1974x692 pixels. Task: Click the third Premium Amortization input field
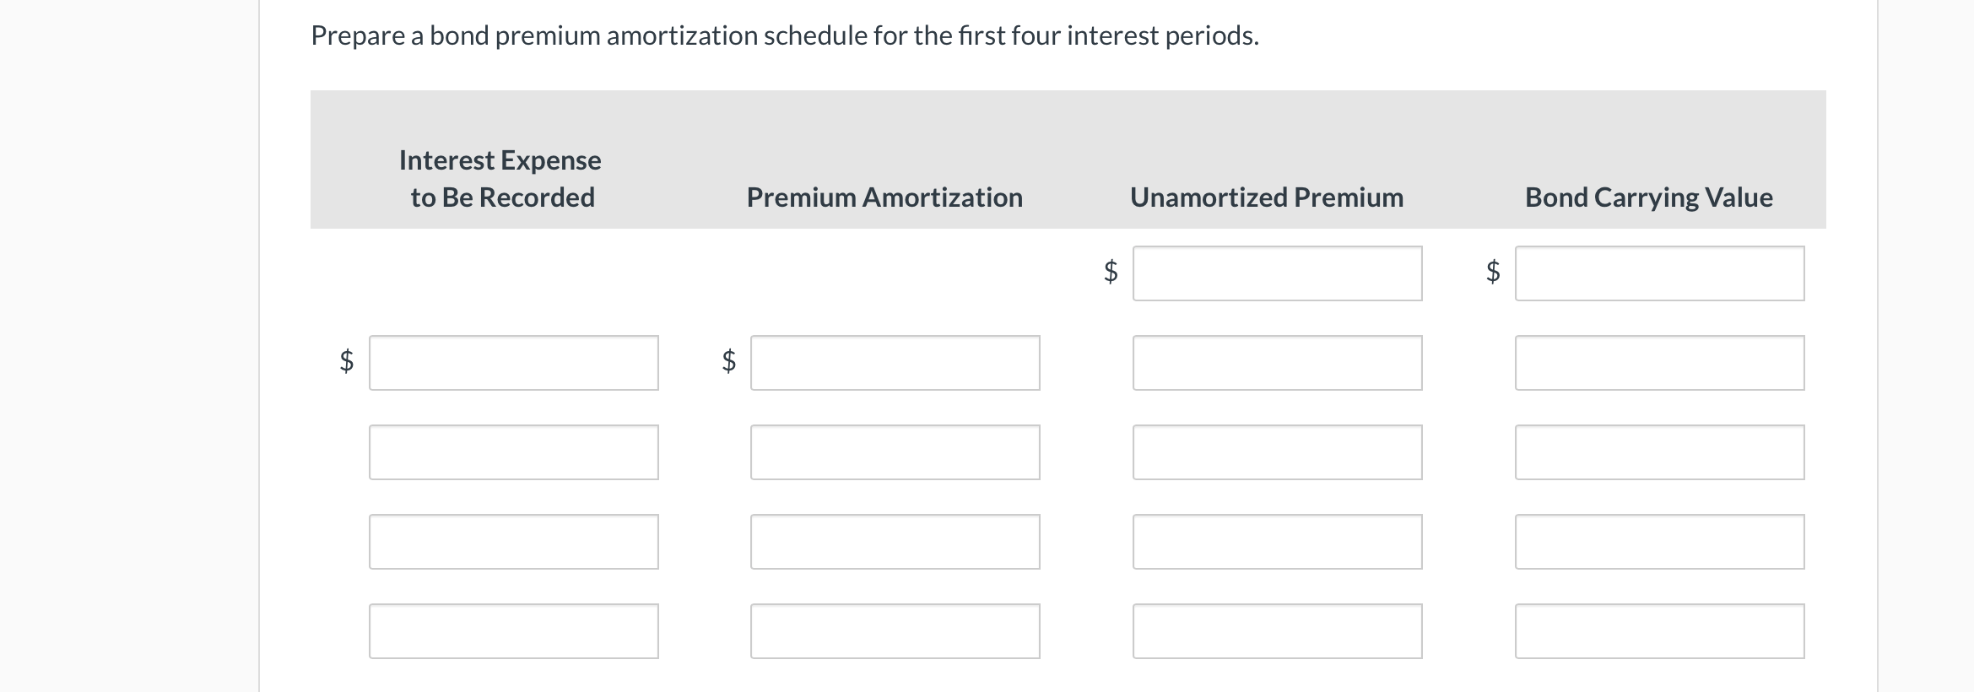pos(894,541)
